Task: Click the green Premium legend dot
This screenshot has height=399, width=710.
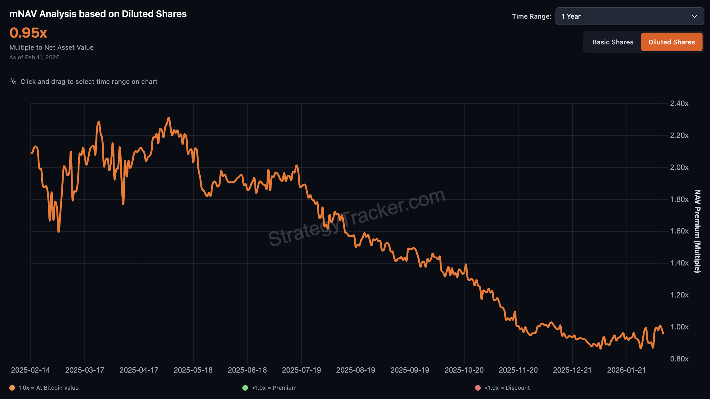Action: pos(245,388)
